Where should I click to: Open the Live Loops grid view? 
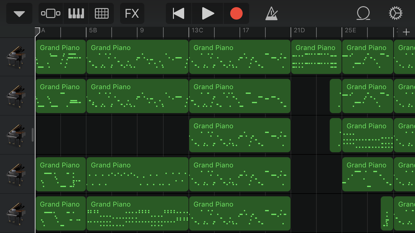click(101, 14)
